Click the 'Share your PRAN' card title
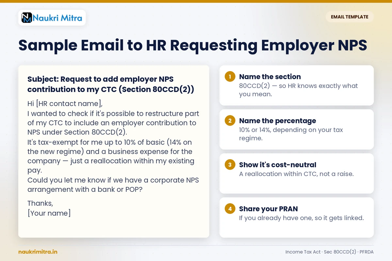Screen dimensions: 392x261 (269, 209)
